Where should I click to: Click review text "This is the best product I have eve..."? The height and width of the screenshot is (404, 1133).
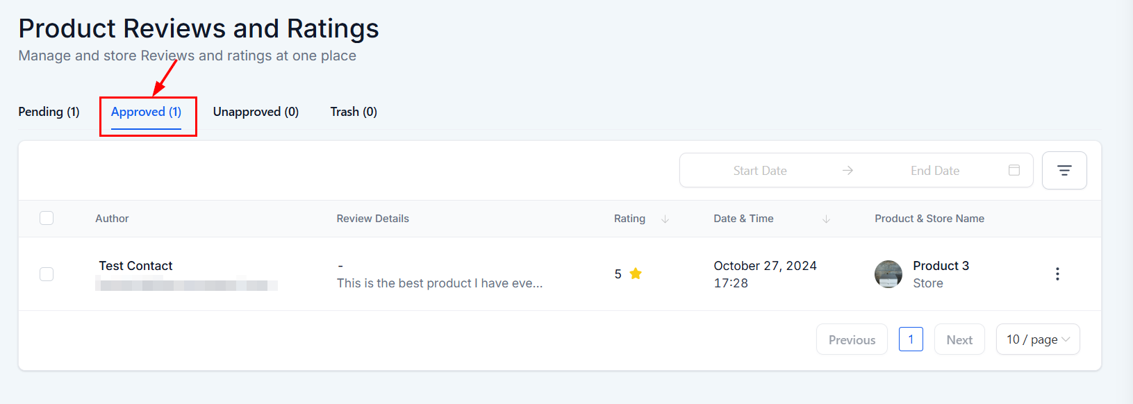(x=440, y=283)
